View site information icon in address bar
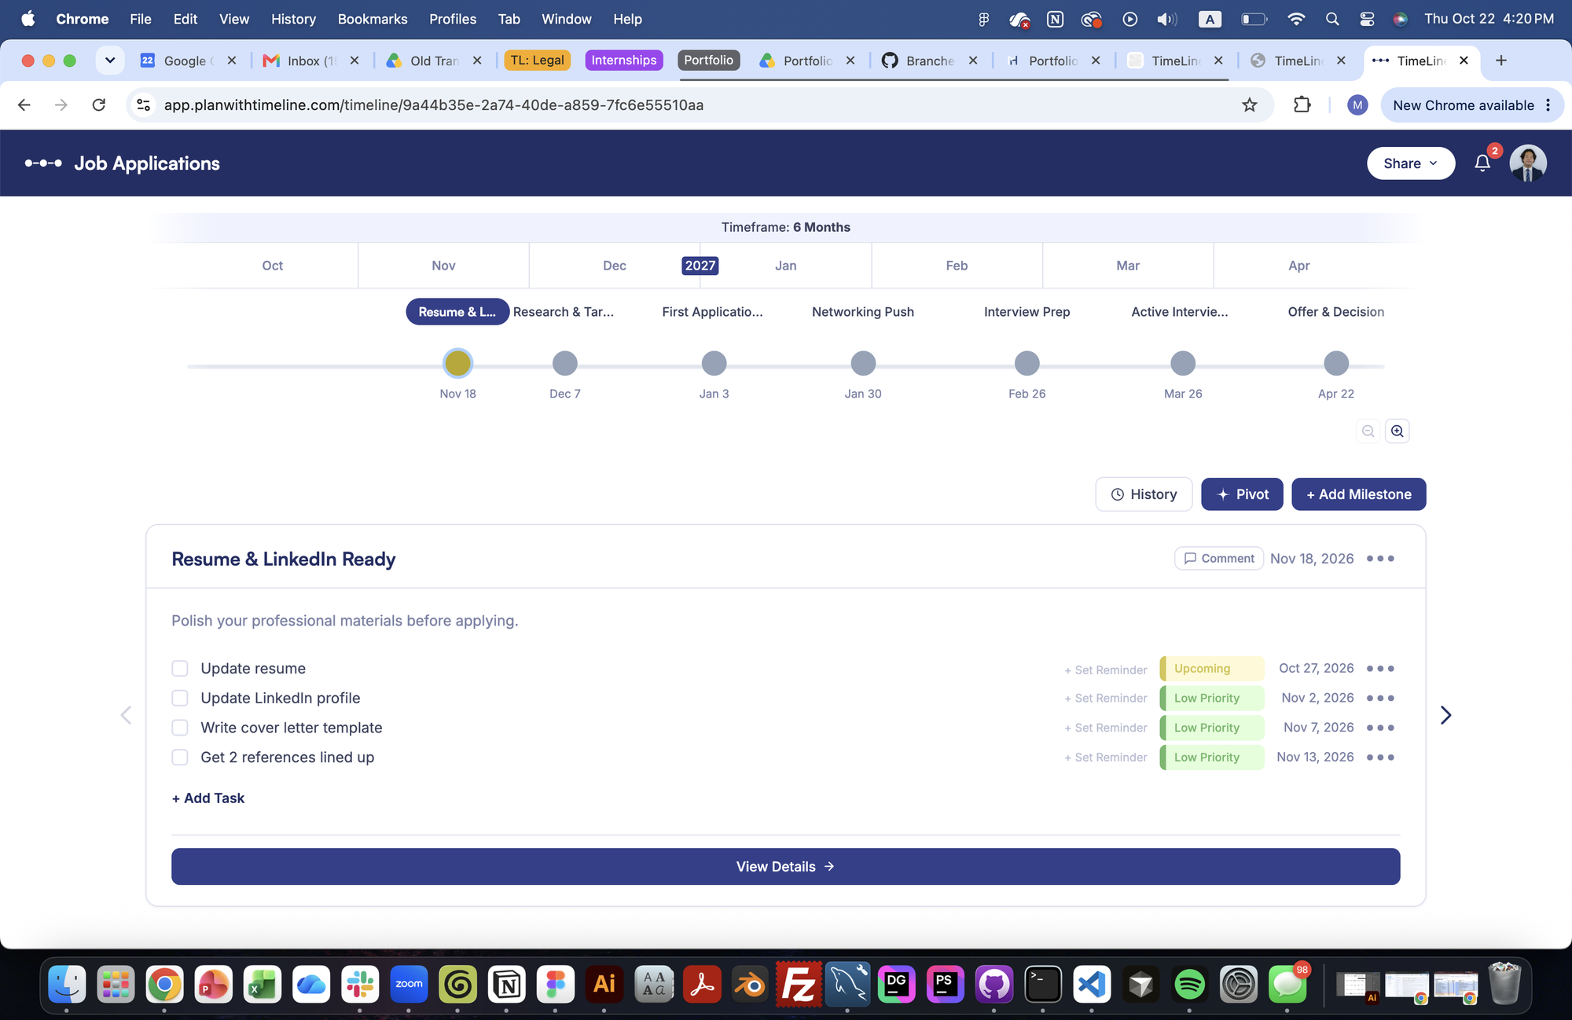Viewport: 1572px width, 1020px height. pos(143,105)
